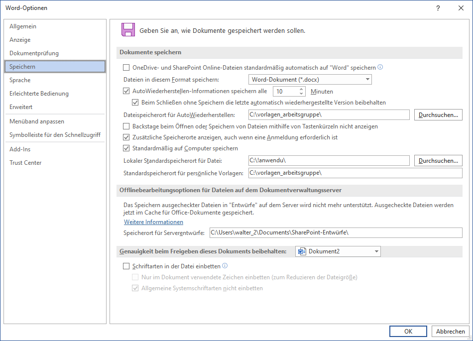Expand the Dokument2 dropdown list
The image size is (473, 341).
coord(338,251)
